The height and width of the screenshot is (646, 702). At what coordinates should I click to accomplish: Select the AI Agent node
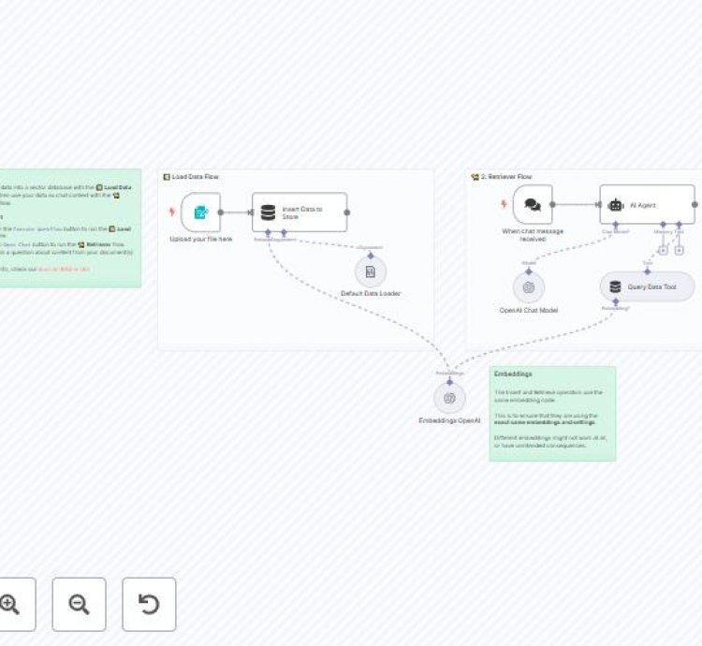[x=647, y=204]
